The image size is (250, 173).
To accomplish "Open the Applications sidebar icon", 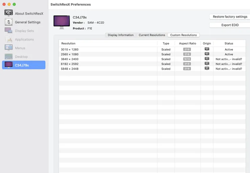I will 8,39.
